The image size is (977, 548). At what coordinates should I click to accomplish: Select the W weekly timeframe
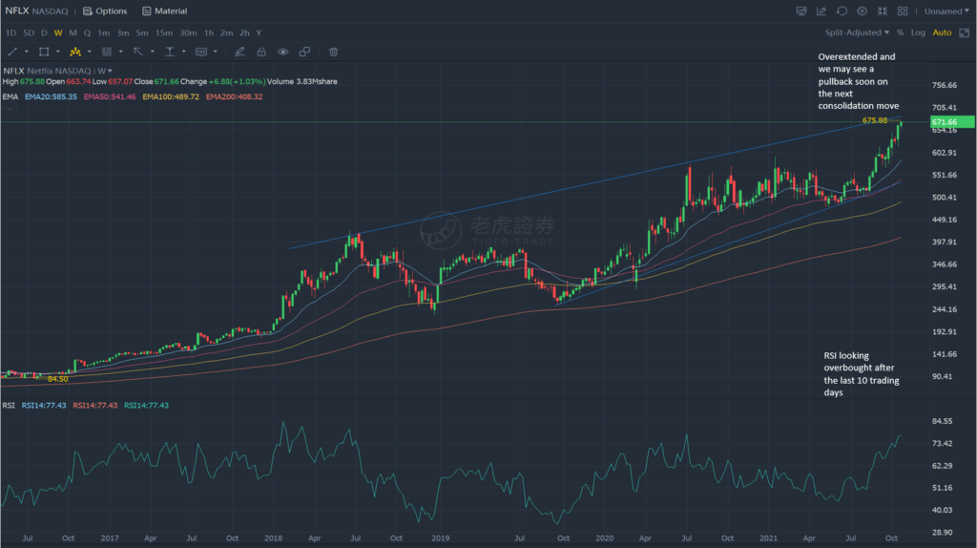pyautogui.click(x=58, y=33)
